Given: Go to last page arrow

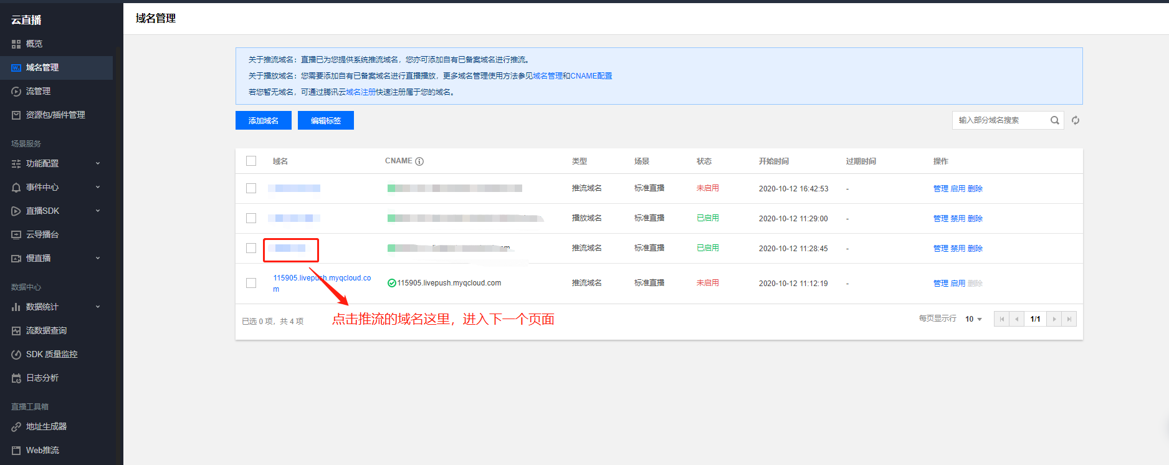Looking at the screenshot, I should coord(1069,319).
